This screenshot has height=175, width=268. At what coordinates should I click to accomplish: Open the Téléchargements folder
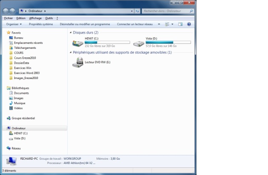click(23, 48)
